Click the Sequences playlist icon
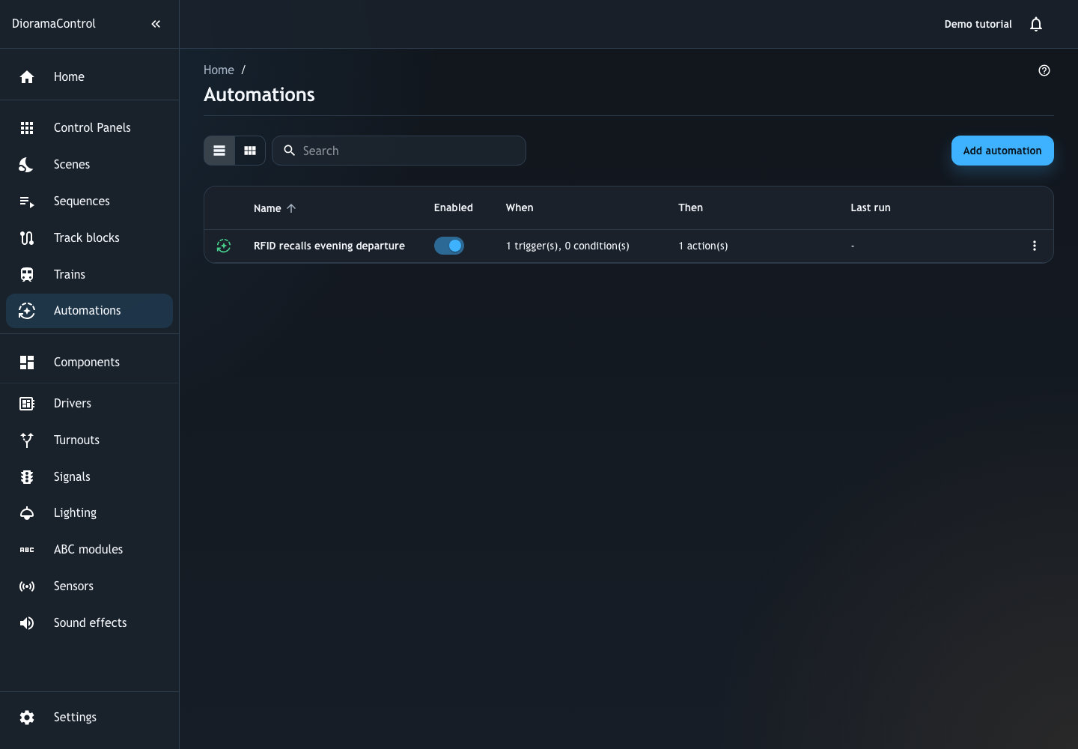Viewport: 1078px width, 749px height. 27,201
